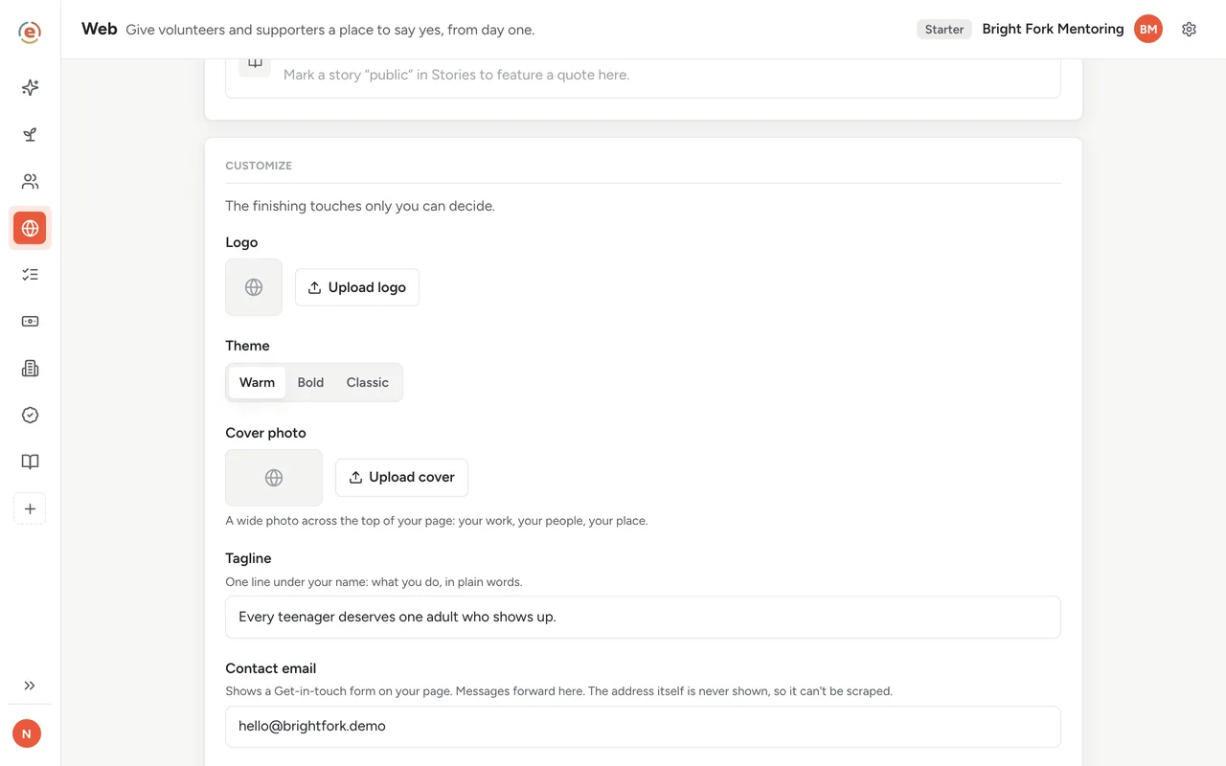Click the 'Give volunteers and supporters' subtitle
This screenshot has width=1226, height=766.
point(330,30)
